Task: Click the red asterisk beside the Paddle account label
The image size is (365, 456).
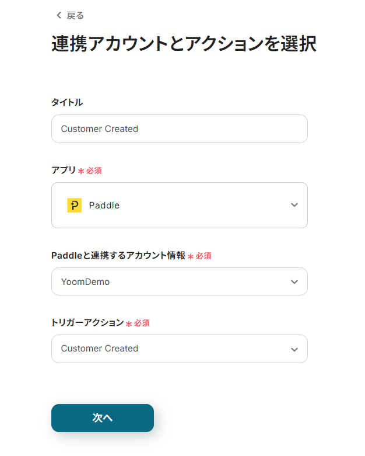Action: (191, 256)
